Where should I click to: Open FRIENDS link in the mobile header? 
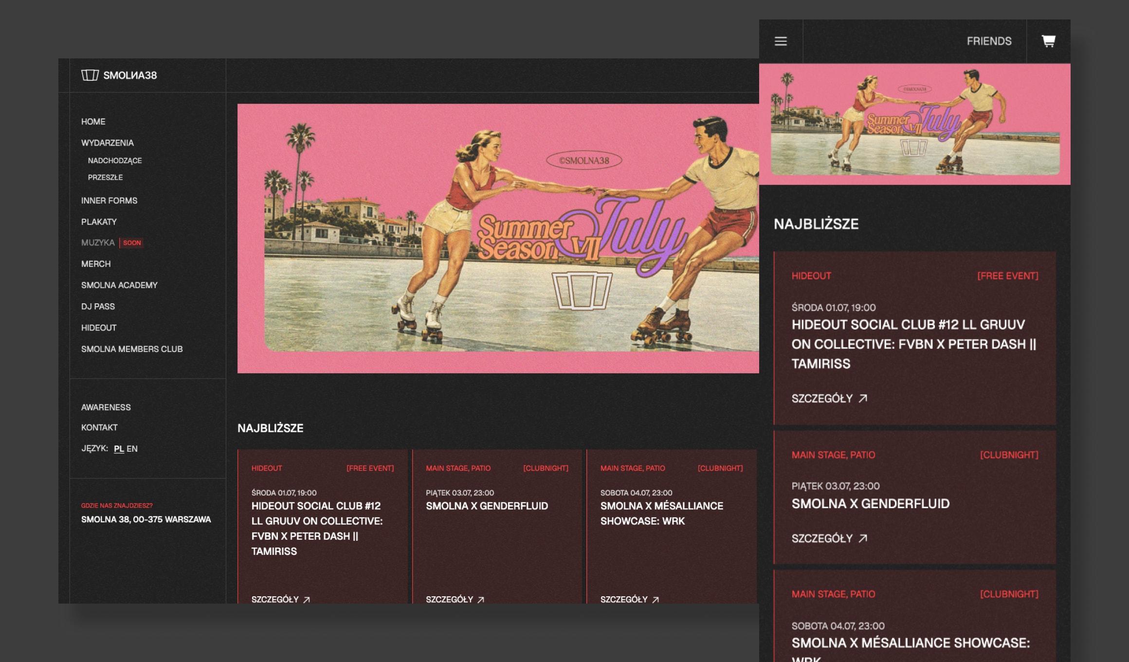pyautogui.click(x=989, y=41)
